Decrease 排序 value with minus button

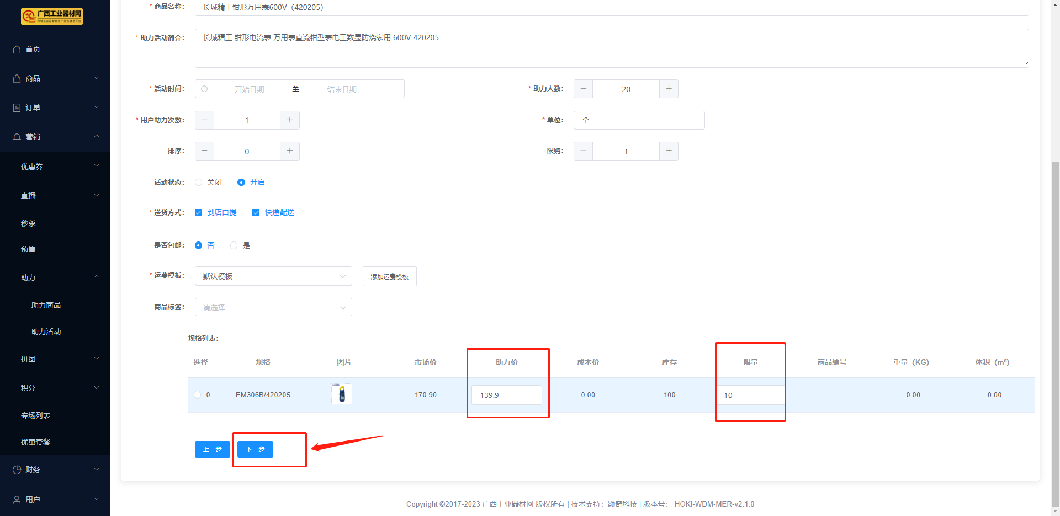204,151
